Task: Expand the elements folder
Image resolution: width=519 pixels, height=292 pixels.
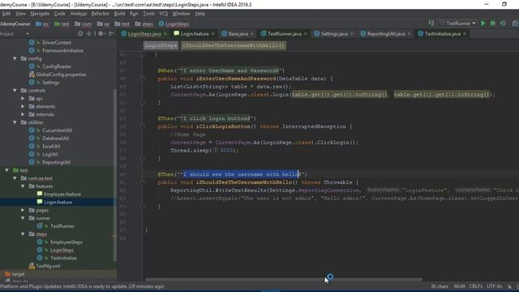Action: click(x=23, y=106)
